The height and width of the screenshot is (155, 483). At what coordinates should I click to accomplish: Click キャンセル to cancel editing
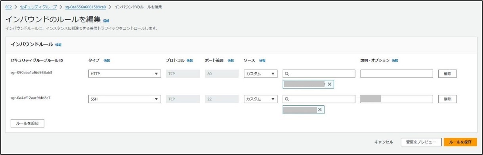384,142
